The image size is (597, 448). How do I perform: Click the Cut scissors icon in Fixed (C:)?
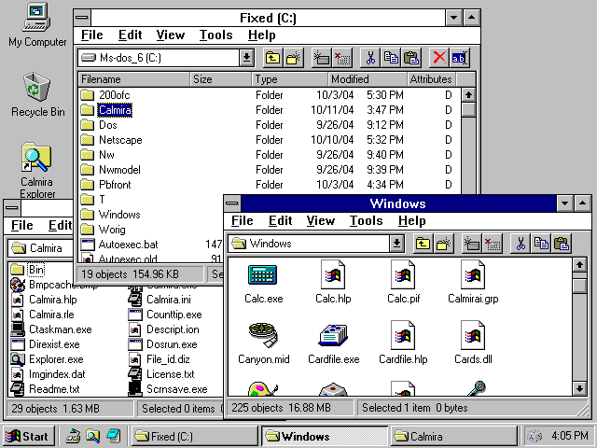(370, 58)
